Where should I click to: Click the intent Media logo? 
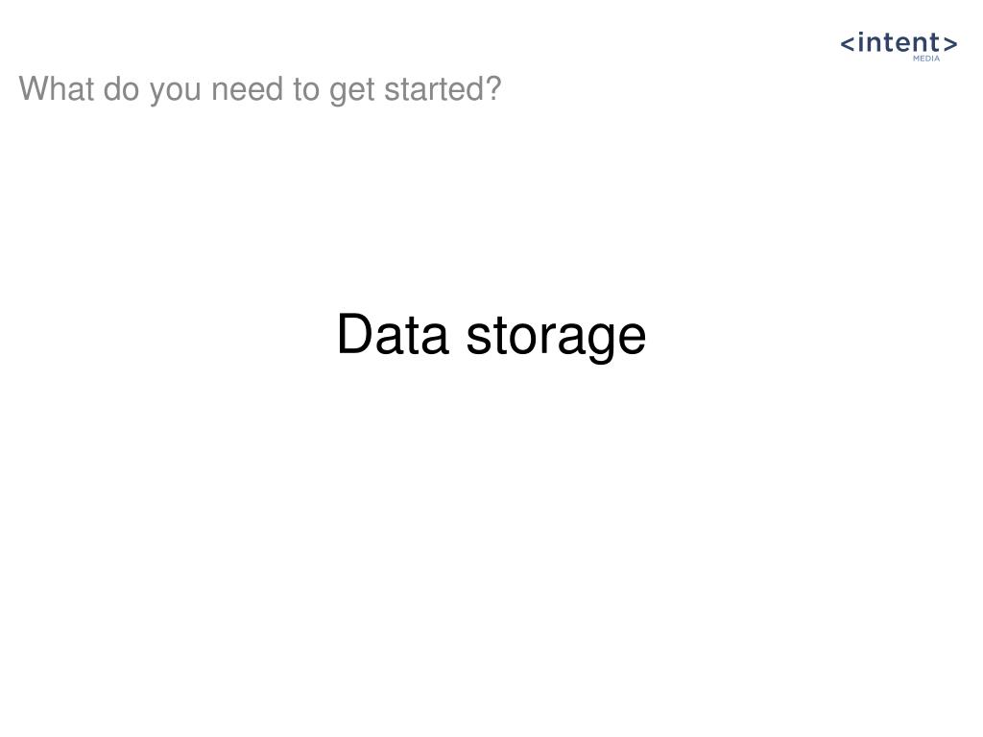click(x=899, y=46)
